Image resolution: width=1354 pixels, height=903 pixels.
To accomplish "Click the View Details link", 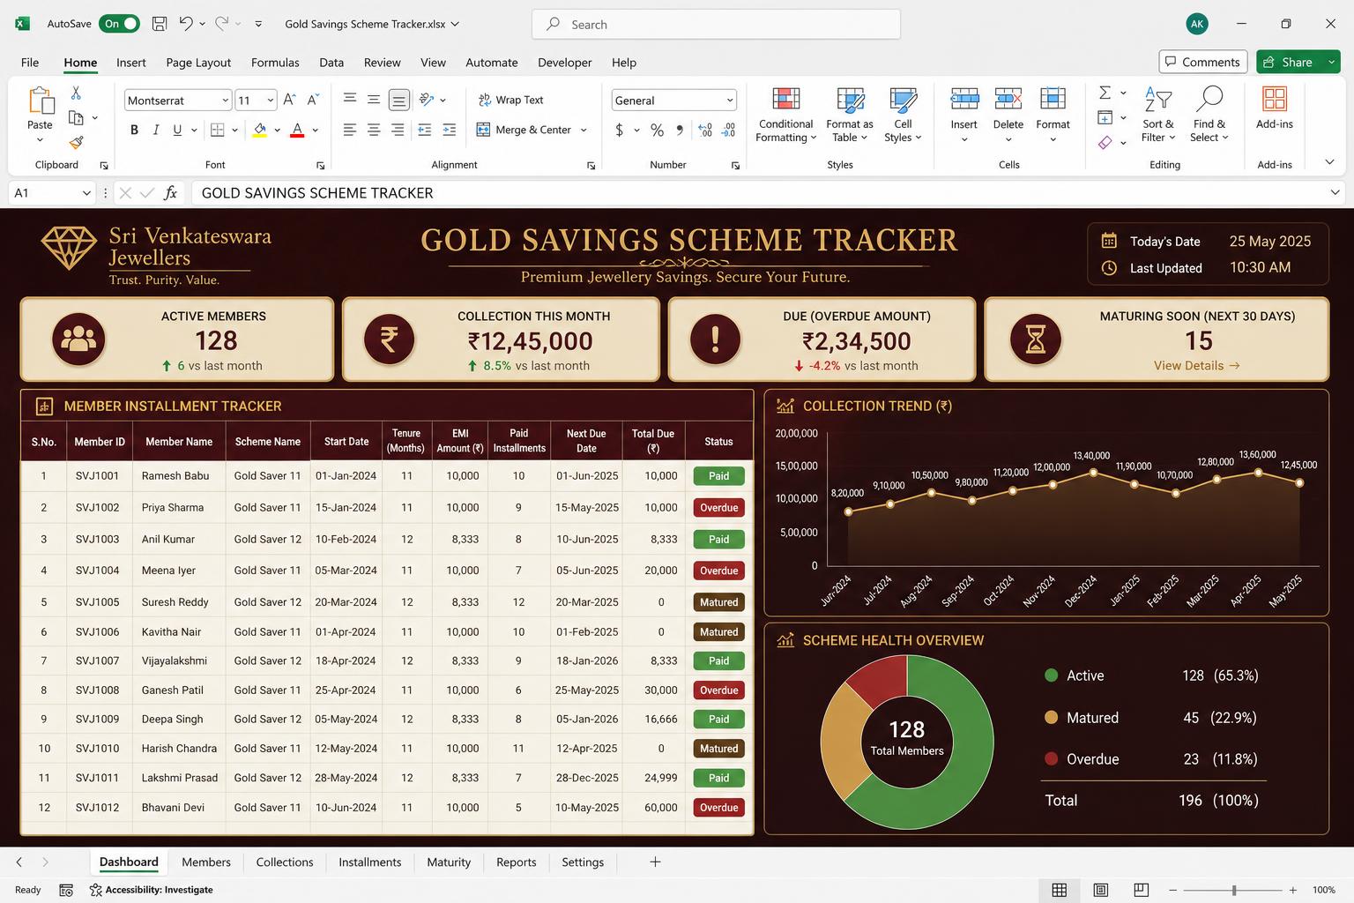I will click(x=1197, y=365).
